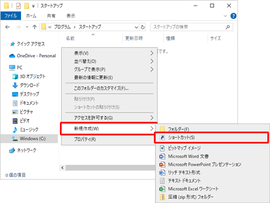The height and width of the screenshot is (203, 270).
Task: Sort by 更新日時 column header
Action: point(134,38)
